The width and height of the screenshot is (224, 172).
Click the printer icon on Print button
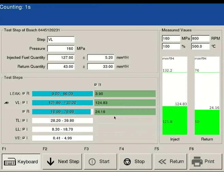click(197, 161)
